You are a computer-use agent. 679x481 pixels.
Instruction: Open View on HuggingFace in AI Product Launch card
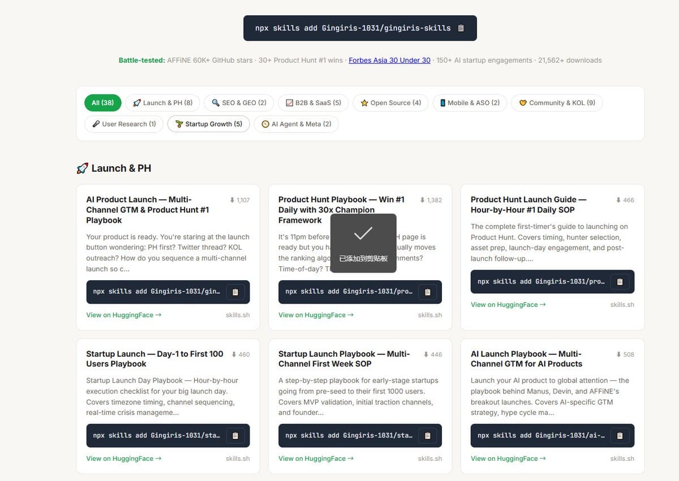click(x=124, y=315)
